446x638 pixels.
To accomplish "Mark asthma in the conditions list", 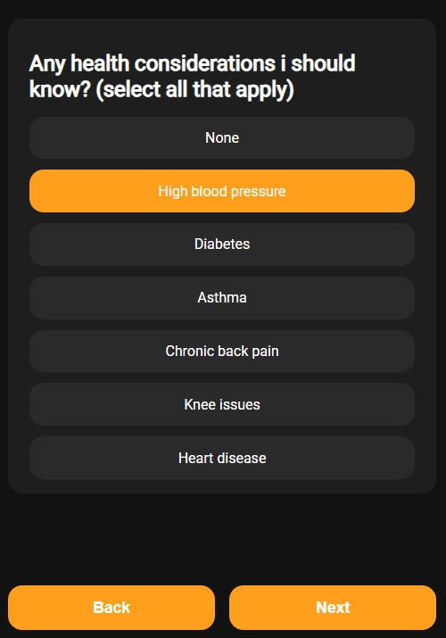I will [x=222, y=297].
